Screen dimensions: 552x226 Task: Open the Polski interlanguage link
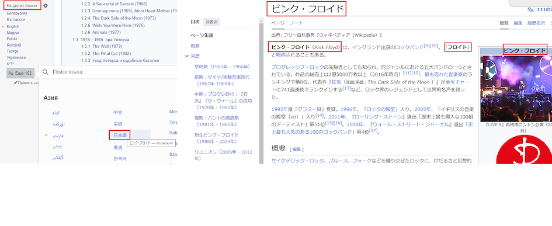[x=12, y=39]
